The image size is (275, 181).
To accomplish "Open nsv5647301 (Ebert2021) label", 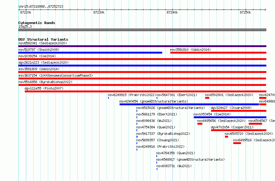I will (177, 95).
